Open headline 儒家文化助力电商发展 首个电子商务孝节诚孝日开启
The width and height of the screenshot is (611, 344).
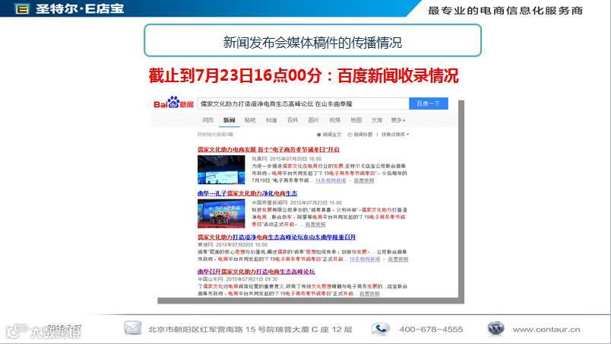click(x=268, y=149)
